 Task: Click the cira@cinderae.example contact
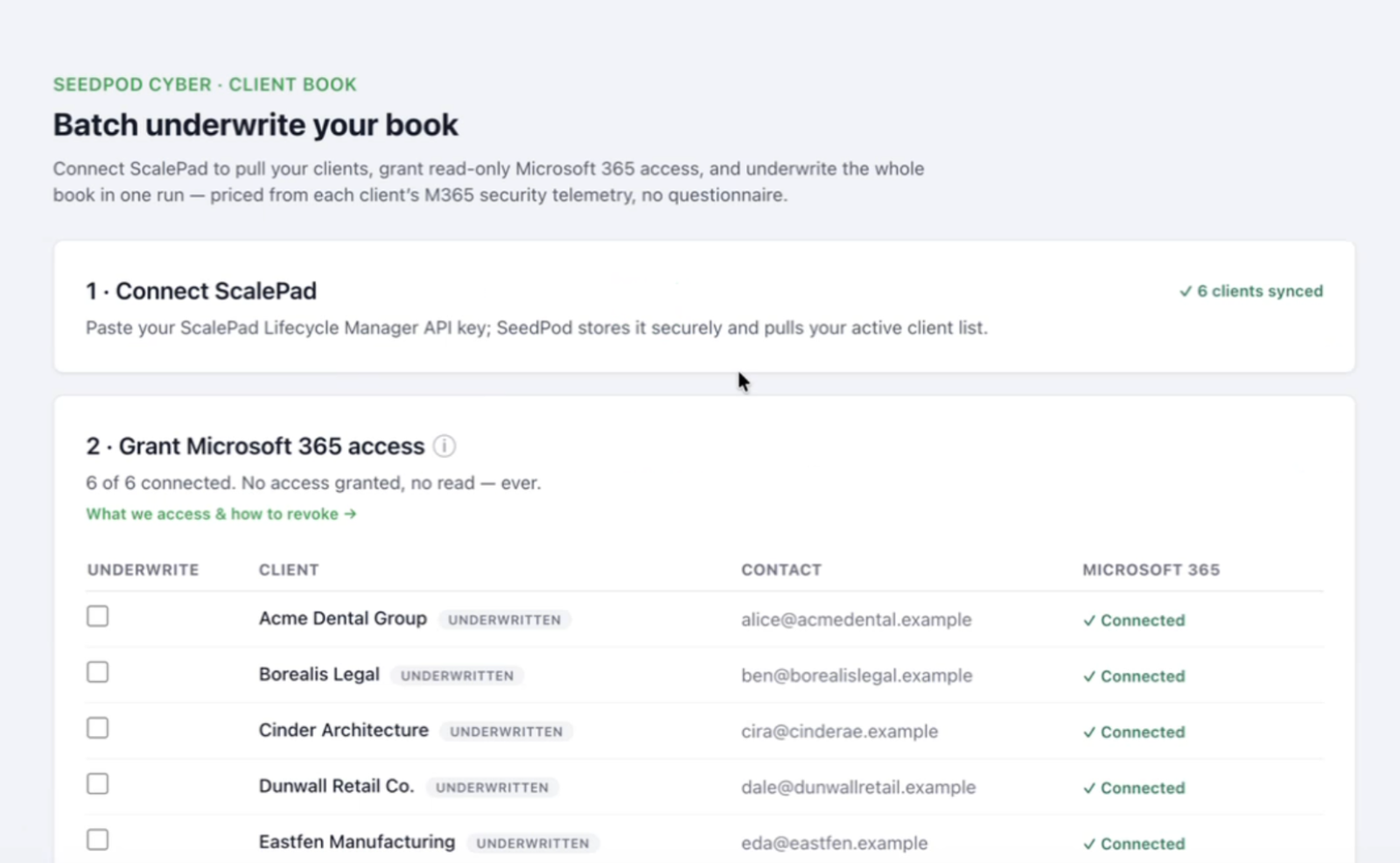coord(840,732)
